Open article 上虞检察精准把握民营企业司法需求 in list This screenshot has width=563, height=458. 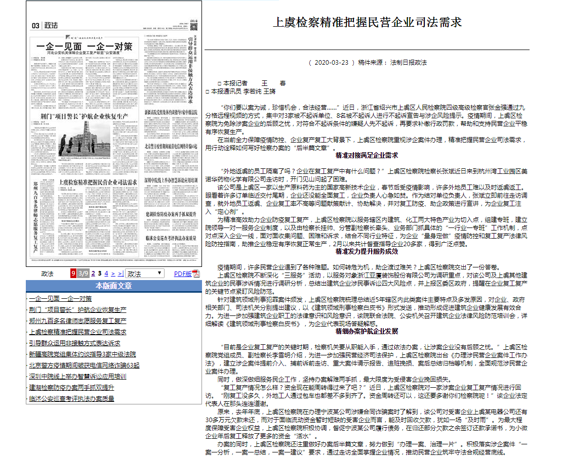click(77, 332)
